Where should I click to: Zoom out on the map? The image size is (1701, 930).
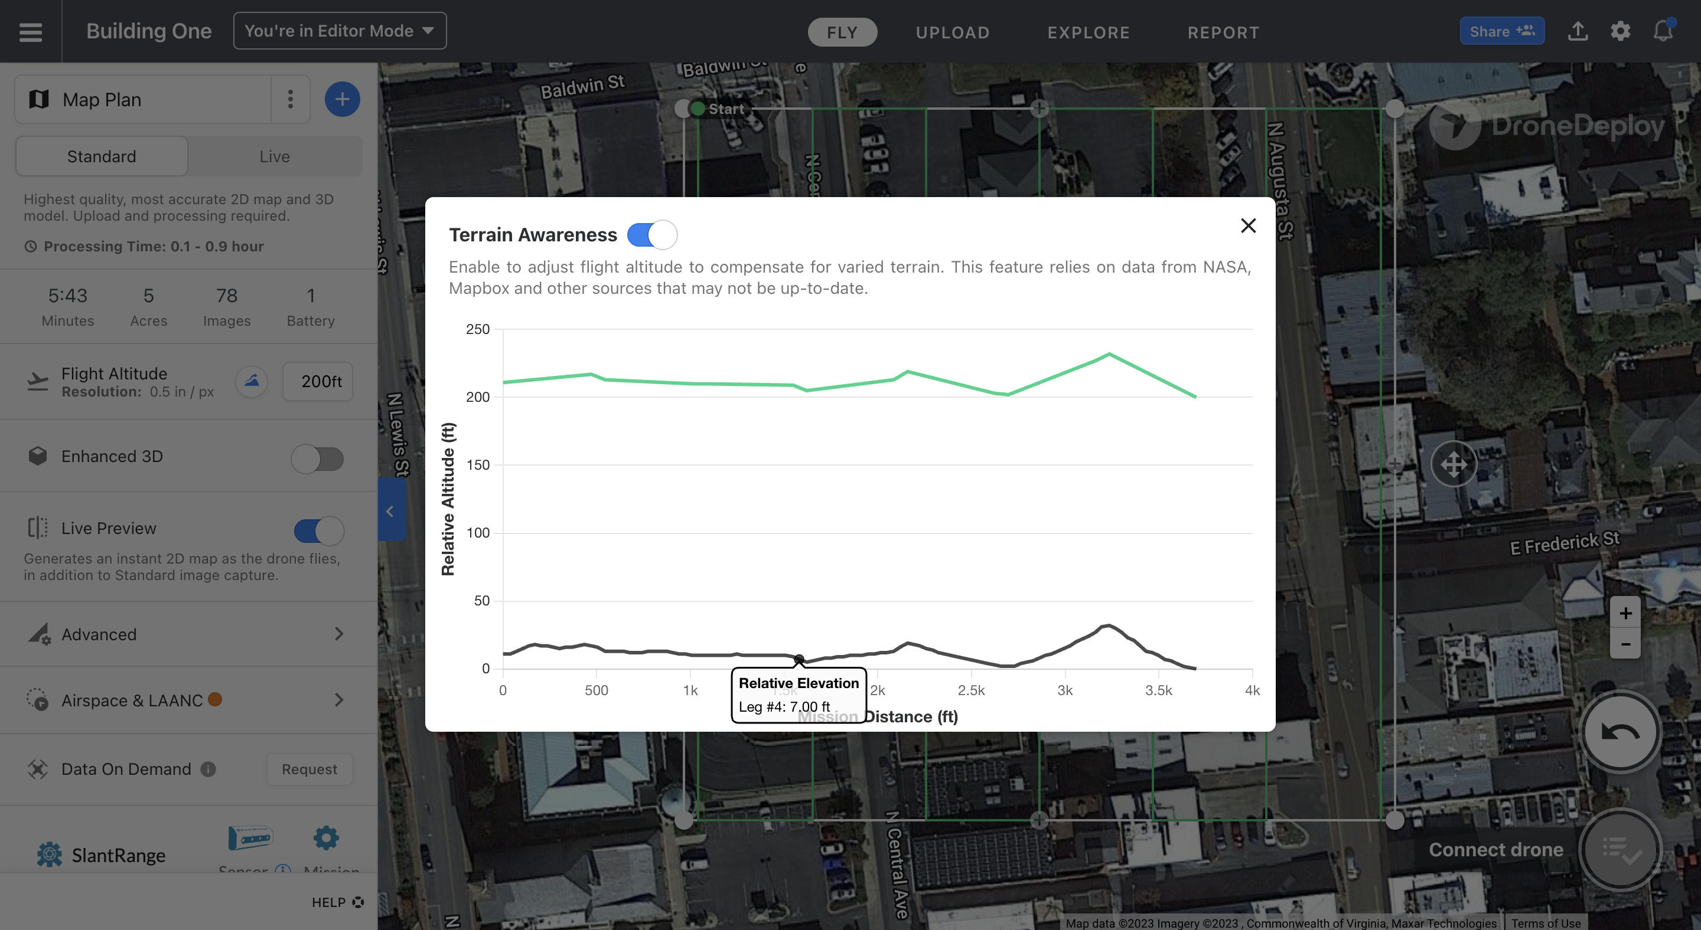(1625, 644)
